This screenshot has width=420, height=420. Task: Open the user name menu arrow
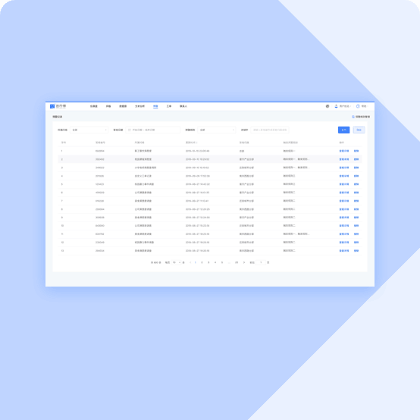pos(351,106)
